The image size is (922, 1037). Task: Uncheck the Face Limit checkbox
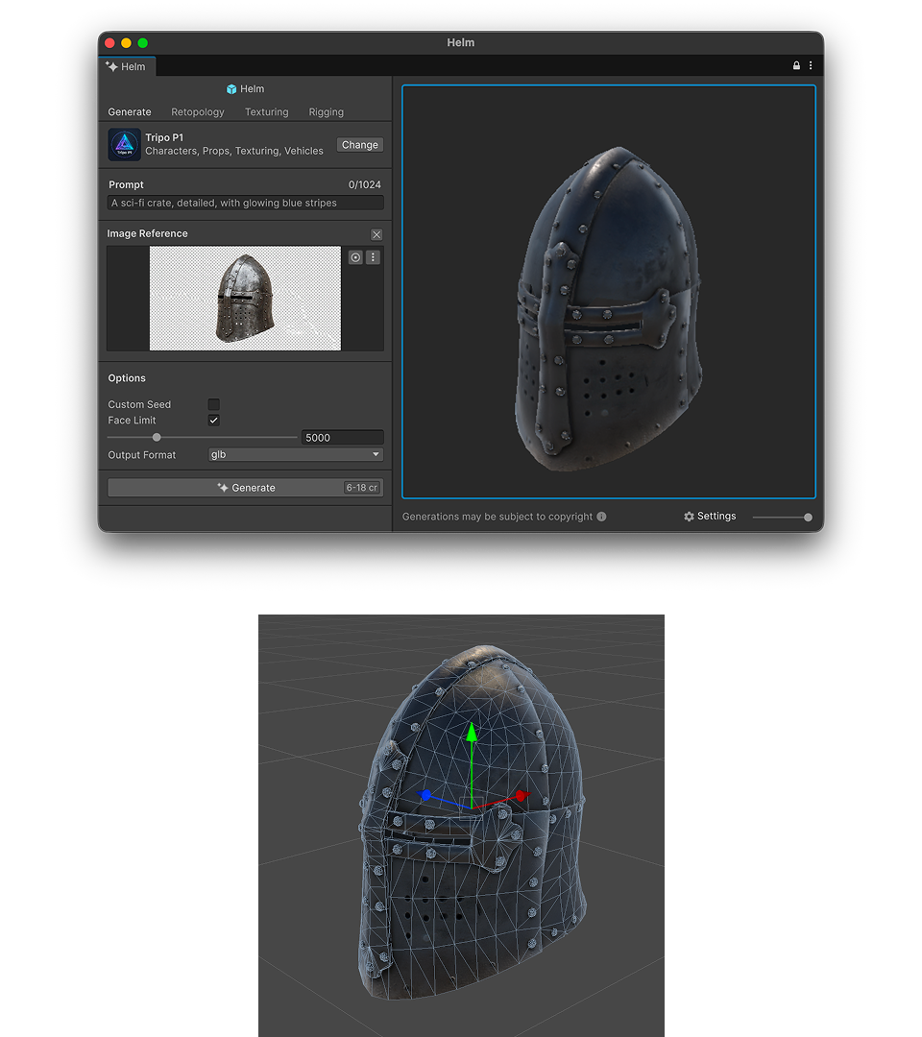tap(213, 420)
